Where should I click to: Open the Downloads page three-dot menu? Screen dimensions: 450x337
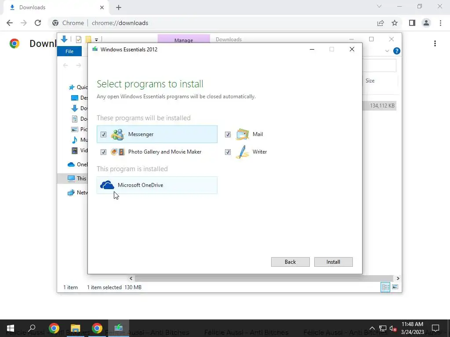click(435, 43)
